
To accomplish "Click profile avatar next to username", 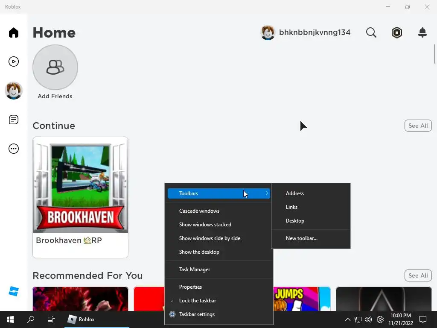I will [268, 32].
